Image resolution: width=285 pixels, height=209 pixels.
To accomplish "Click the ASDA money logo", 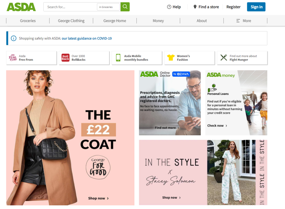I will (221, 75).
